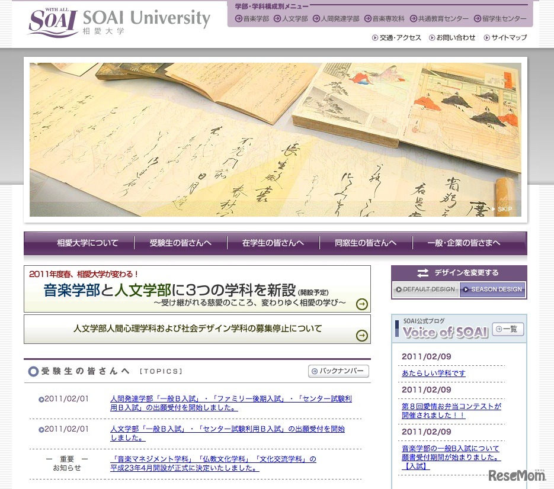The image size is (554, 489).
Task: Click the arrow icon on the 募集停止 notice
Action: point(361,334)
